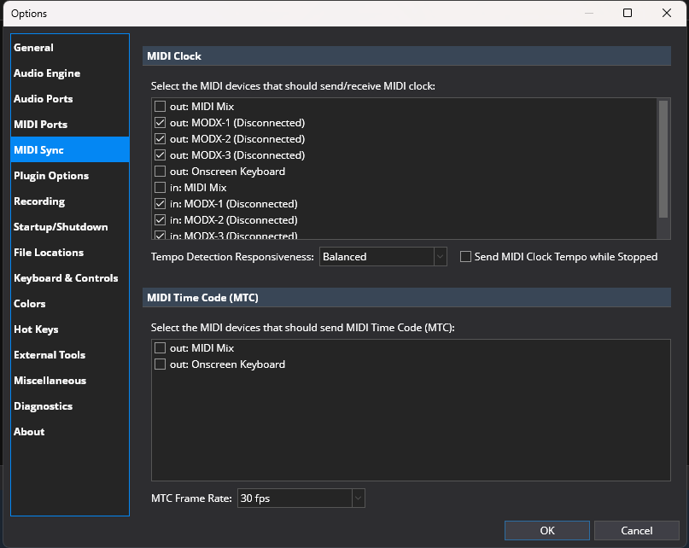Switch to Audio Engine settings

pyautogui.click(x=47, y=73)
